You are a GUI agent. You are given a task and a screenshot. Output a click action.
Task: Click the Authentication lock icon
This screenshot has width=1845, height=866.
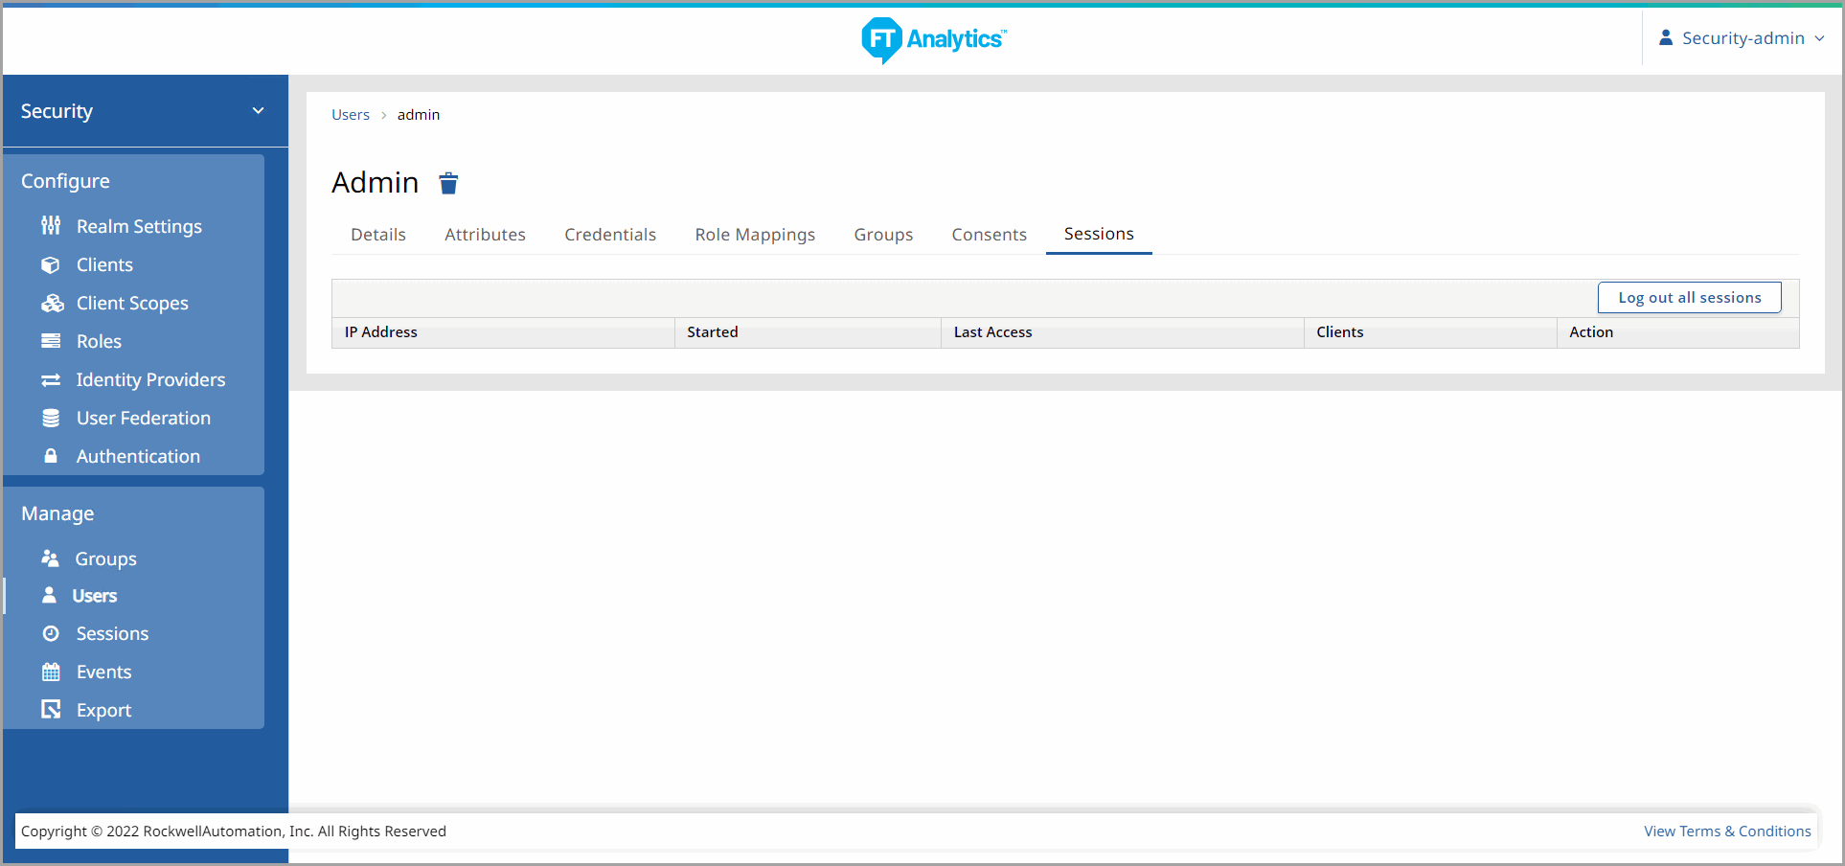[51, 456]
